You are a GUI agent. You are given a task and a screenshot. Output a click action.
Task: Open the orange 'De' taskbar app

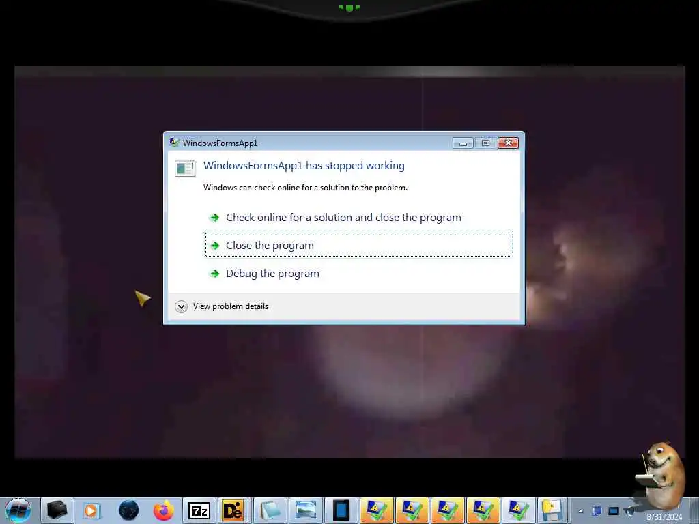click(x=233, y=510)
